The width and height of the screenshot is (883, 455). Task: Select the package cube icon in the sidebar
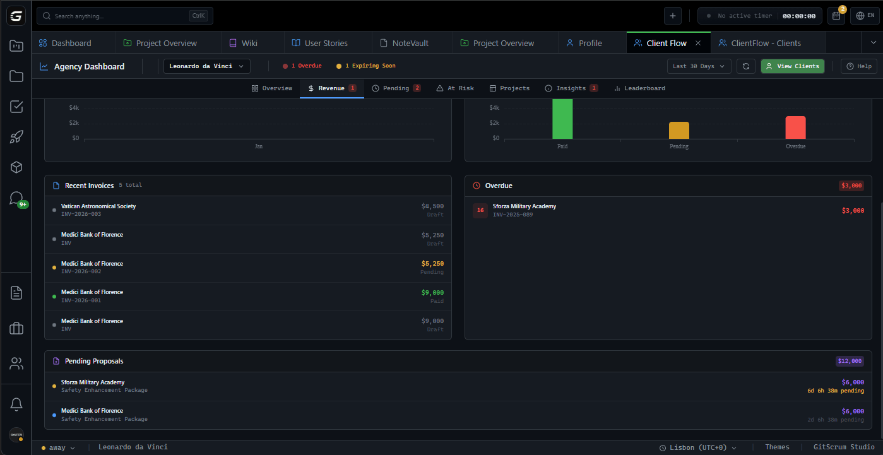pos(16,167)
